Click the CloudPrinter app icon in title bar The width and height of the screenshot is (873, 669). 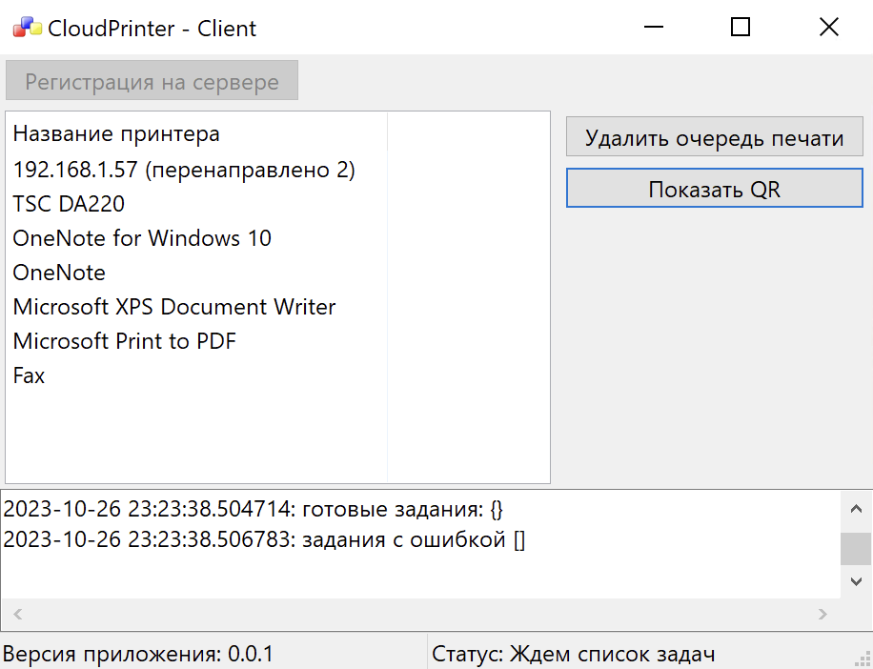pos(27,28)
